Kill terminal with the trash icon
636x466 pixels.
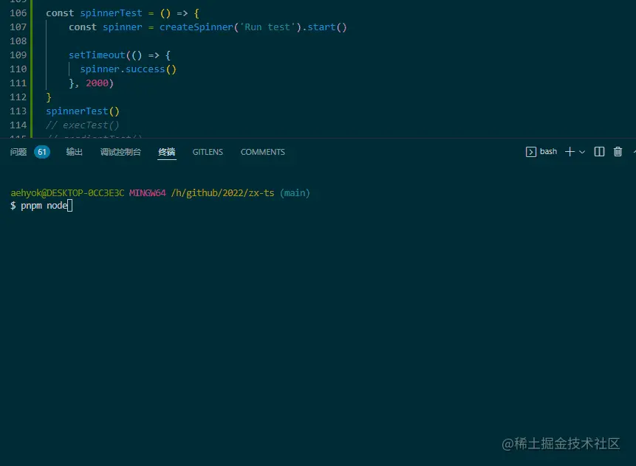(x=618, y=151)
